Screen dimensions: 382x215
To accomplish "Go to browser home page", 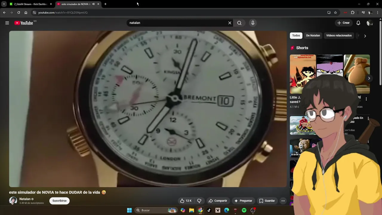I will pos(26,13).
